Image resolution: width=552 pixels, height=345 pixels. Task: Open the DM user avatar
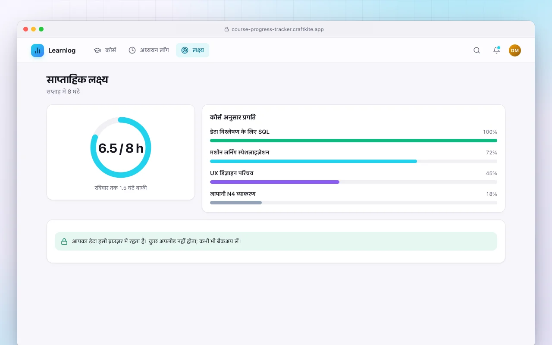coord(515,50)
